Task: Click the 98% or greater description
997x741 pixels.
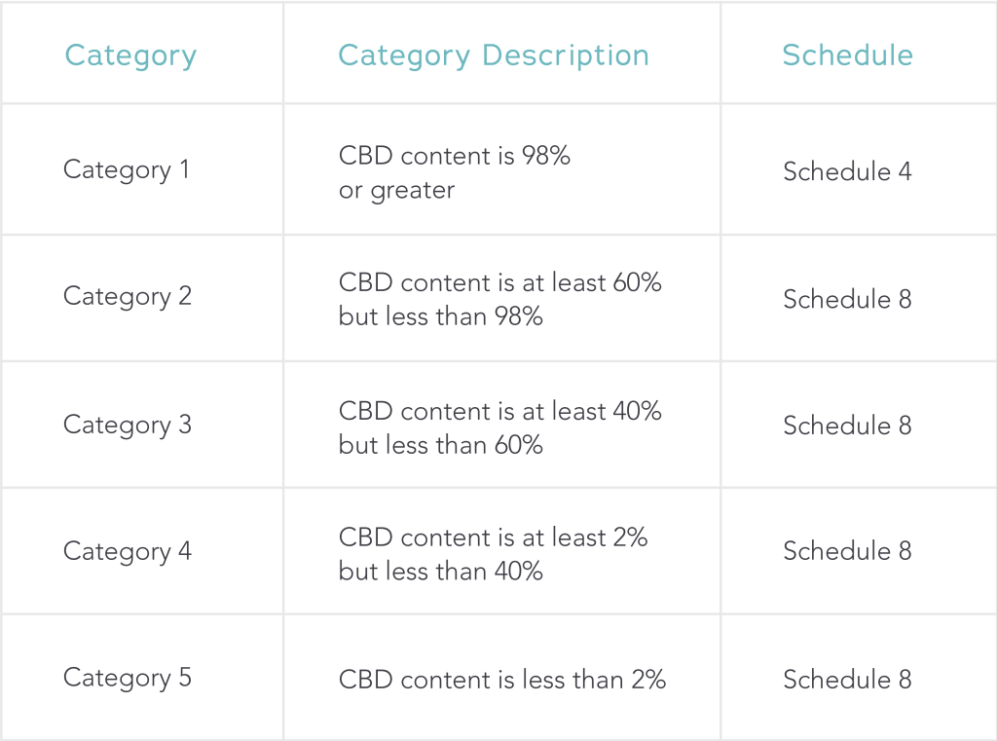Action: tap(454, 173)
